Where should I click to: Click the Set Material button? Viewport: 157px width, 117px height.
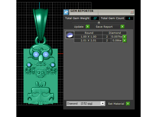point(116,104)
